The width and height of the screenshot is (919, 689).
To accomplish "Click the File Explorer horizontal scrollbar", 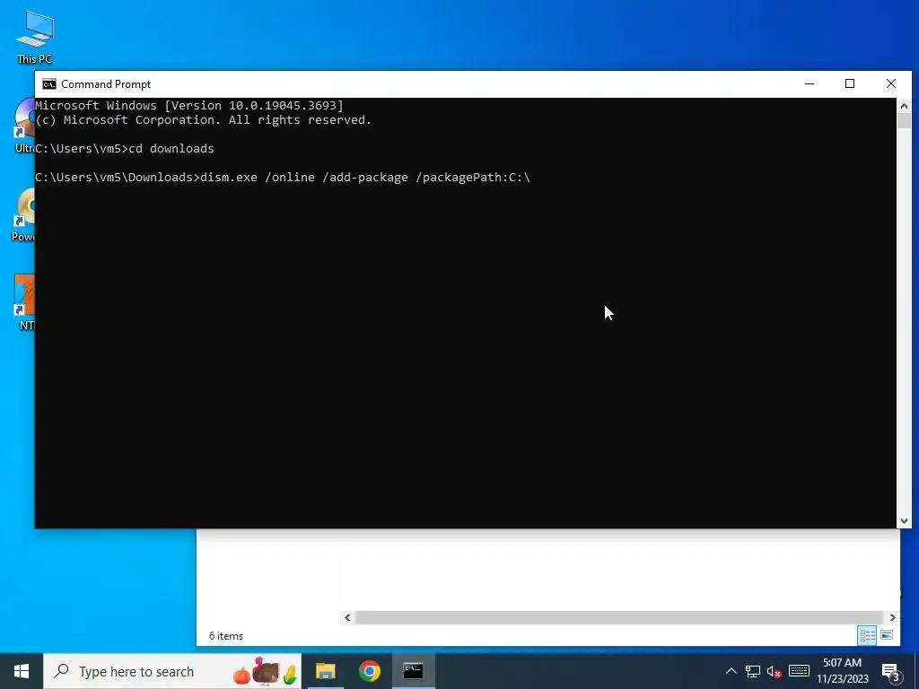I will click(x=619, y=617).
